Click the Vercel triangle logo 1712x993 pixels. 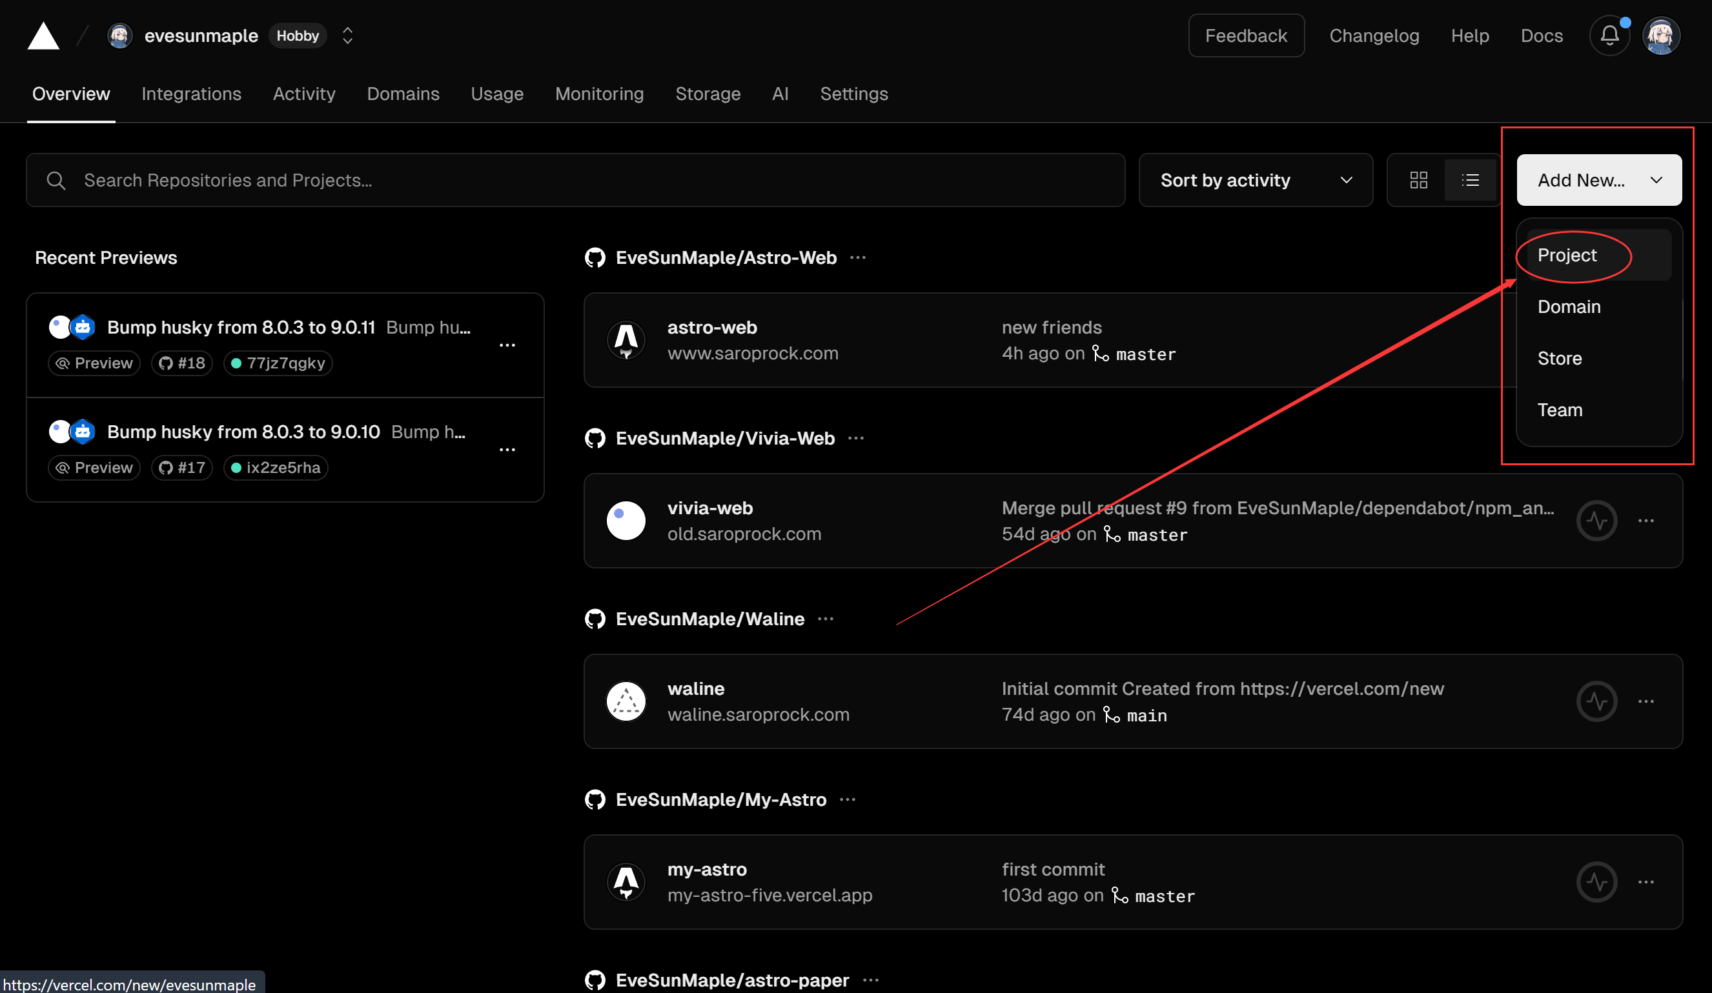tap(43, 36)
